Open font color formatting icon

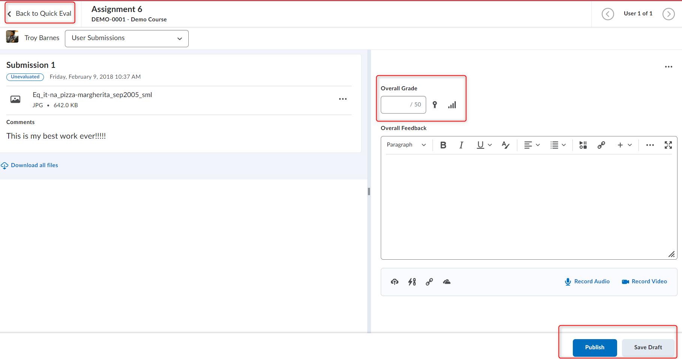(505, 145)
